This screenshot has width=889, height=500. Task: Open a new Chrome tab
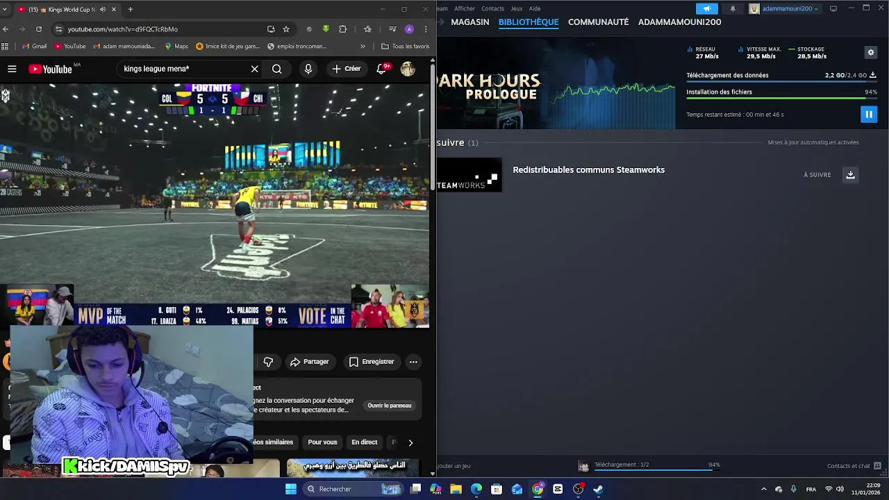click(131, 10)
